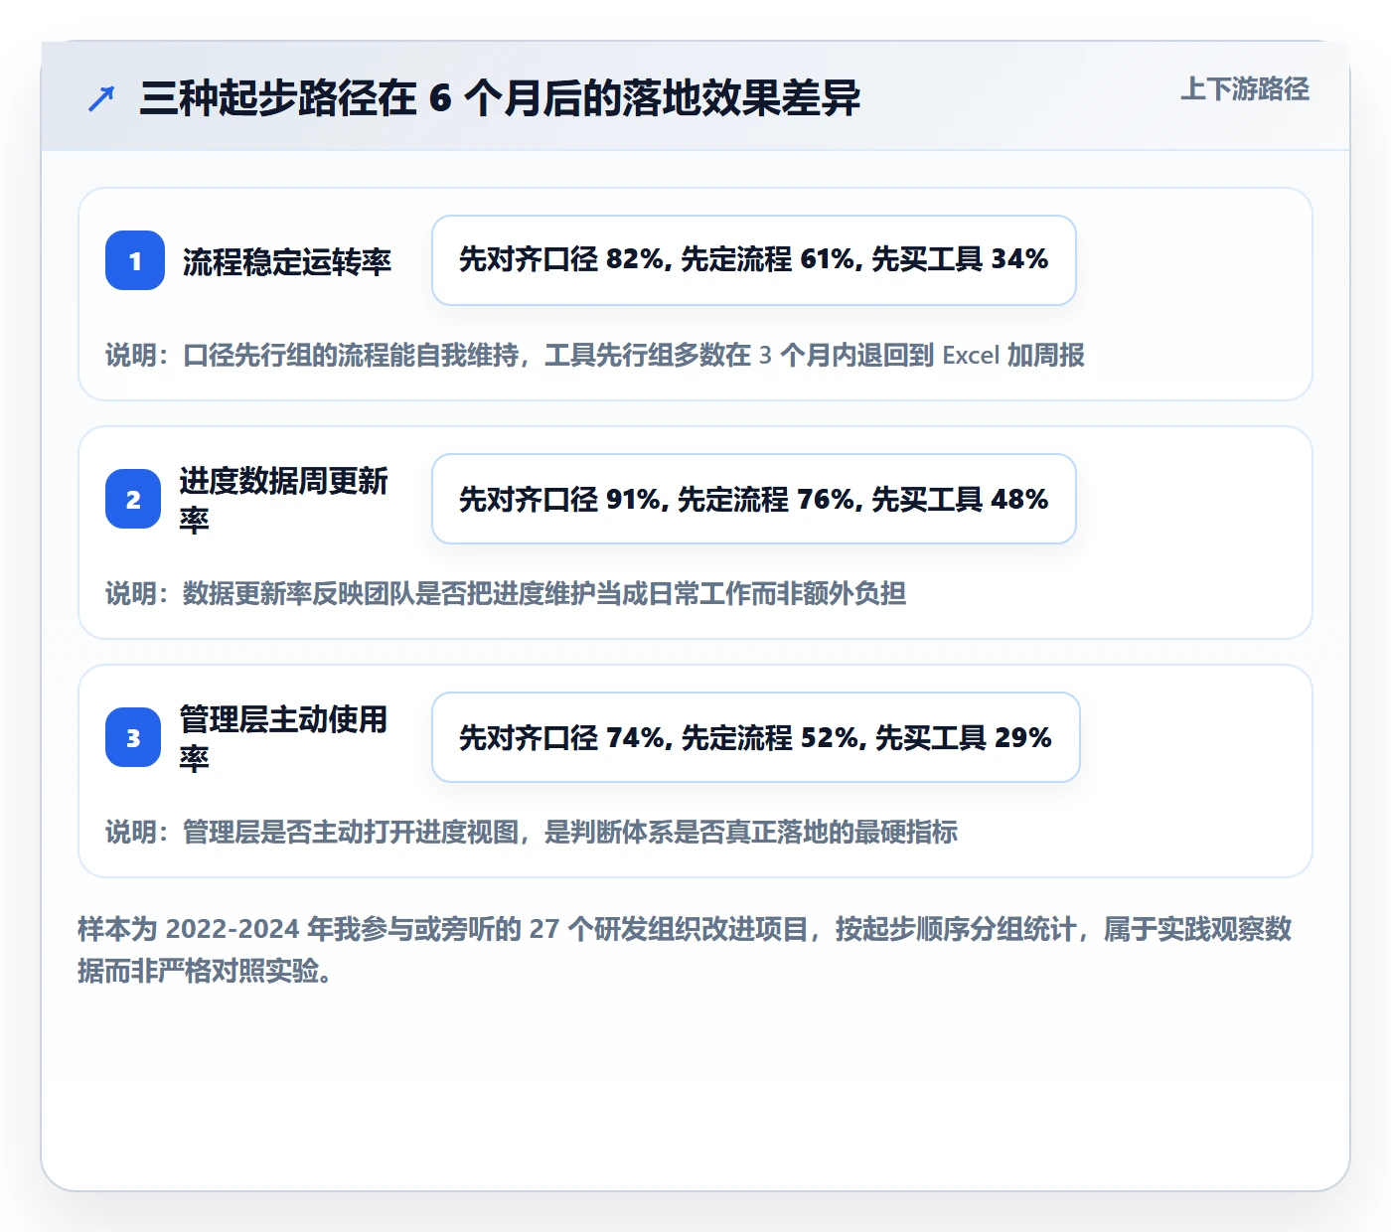Click the note about 数据更新率反映团队
This screenshot has height=1232, width=1391.
coord(506,593)
